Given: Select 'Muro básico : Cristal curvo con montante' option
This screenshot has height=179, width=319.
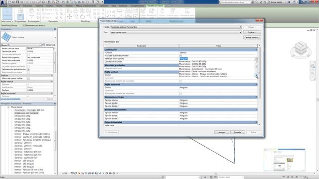Looking at the screenshot, I should [x=197, y=72].
